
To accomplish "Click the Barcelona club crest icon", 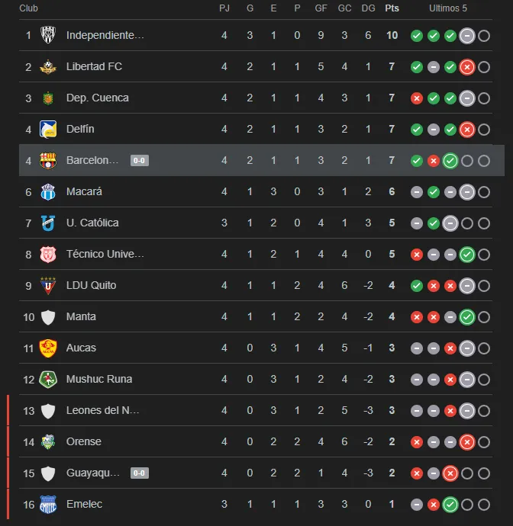I will point(49,160).
